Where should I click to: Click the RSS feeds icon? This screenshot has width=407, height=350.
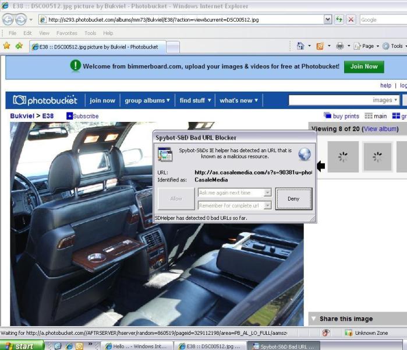pos(320,45)
